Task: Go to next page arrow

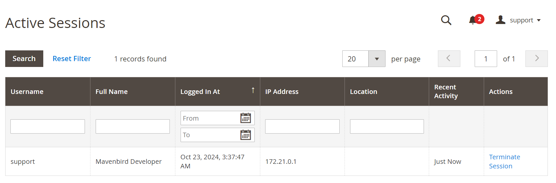Action: point(536,59)
